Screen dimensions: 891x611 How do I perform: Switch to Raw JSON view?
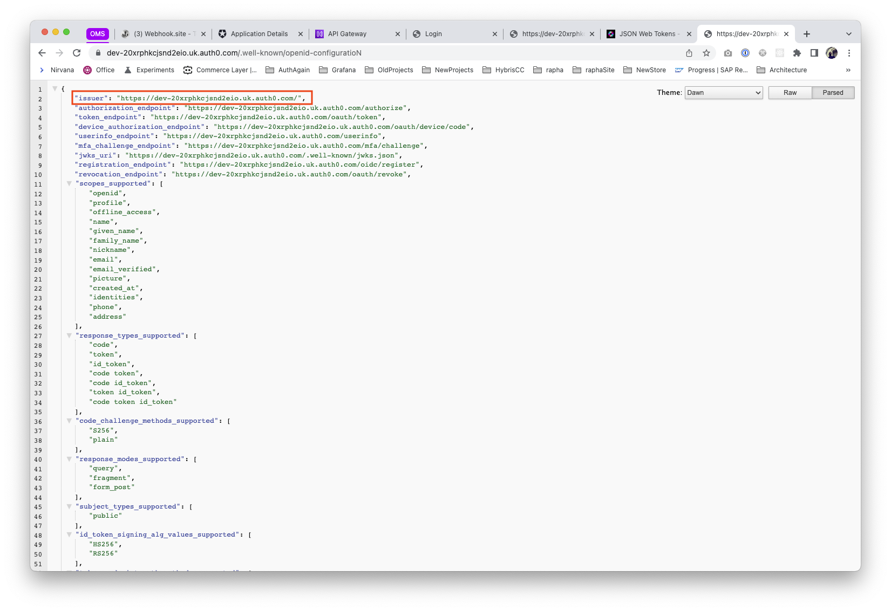(790, 93)
